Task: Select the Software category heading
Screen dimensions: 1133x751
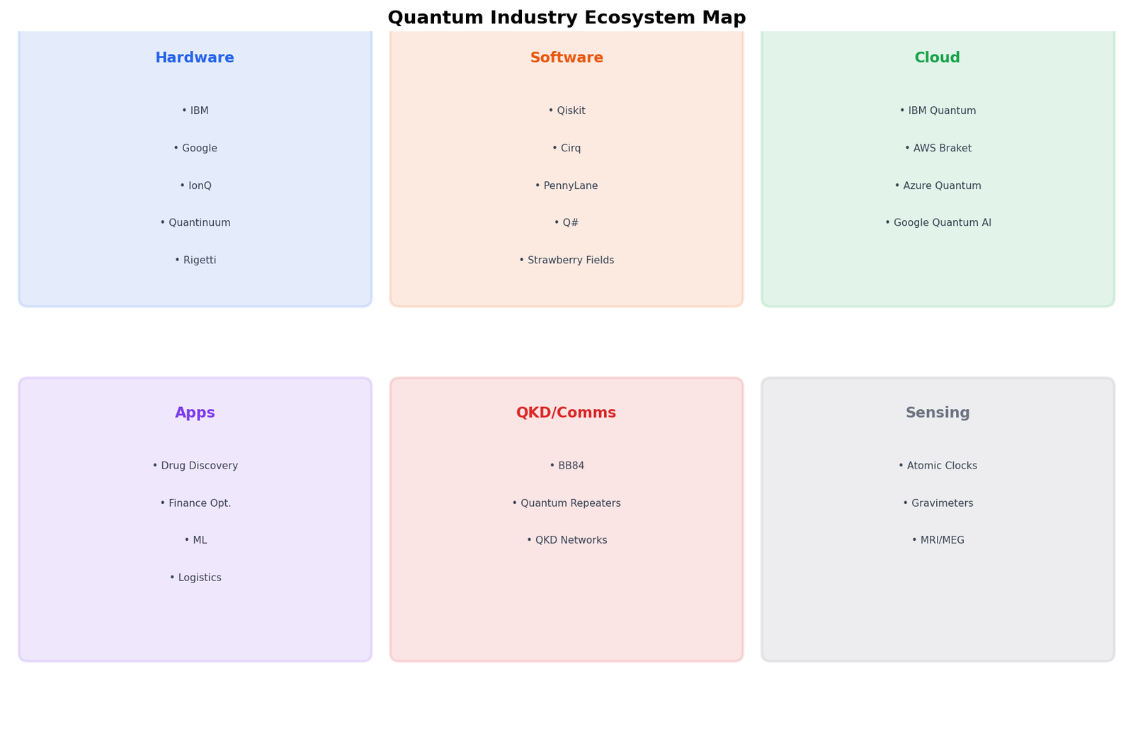Action: [566, 58]
